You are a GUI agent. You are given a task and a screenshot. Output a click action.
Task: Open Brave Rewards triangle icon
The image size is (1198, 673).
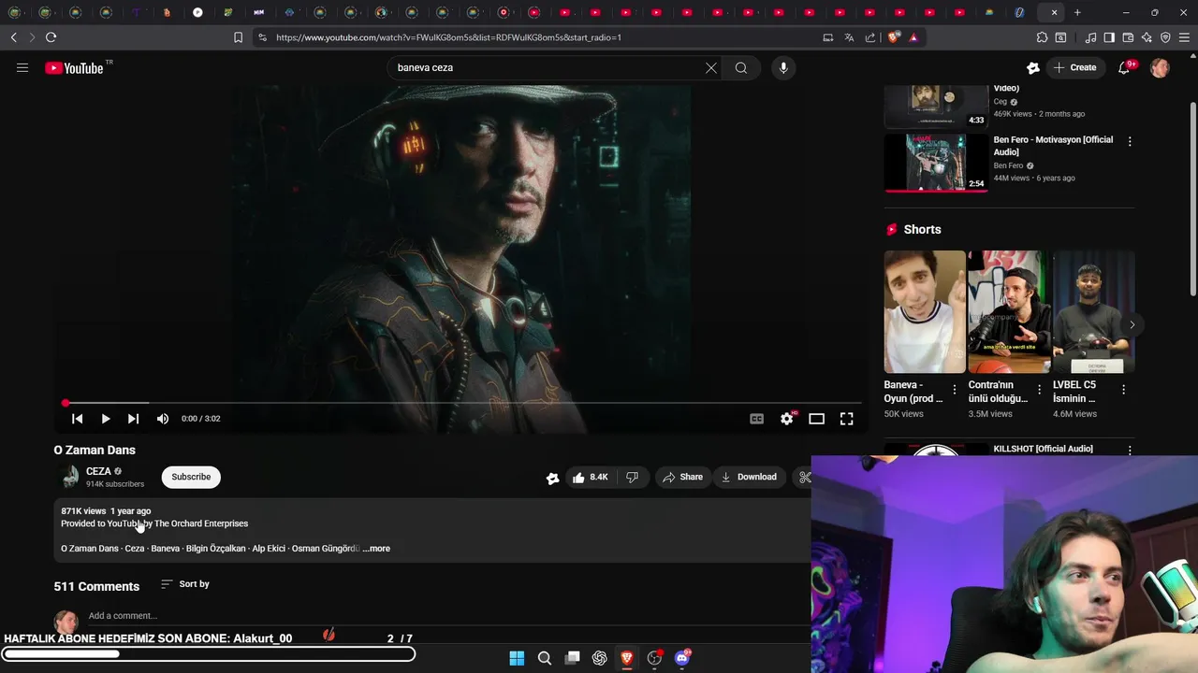click(x=913, y=37)
